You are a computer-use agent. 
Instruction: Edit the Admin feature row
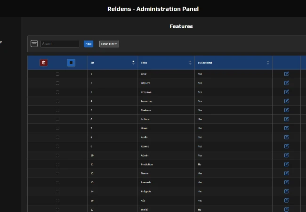[x=286, y=155]
